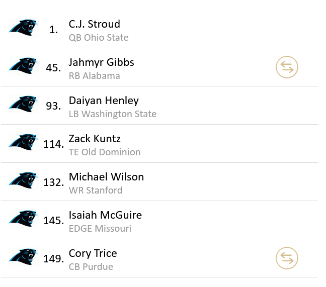Click the QB Ohio State subtitle

pos(99,38)
